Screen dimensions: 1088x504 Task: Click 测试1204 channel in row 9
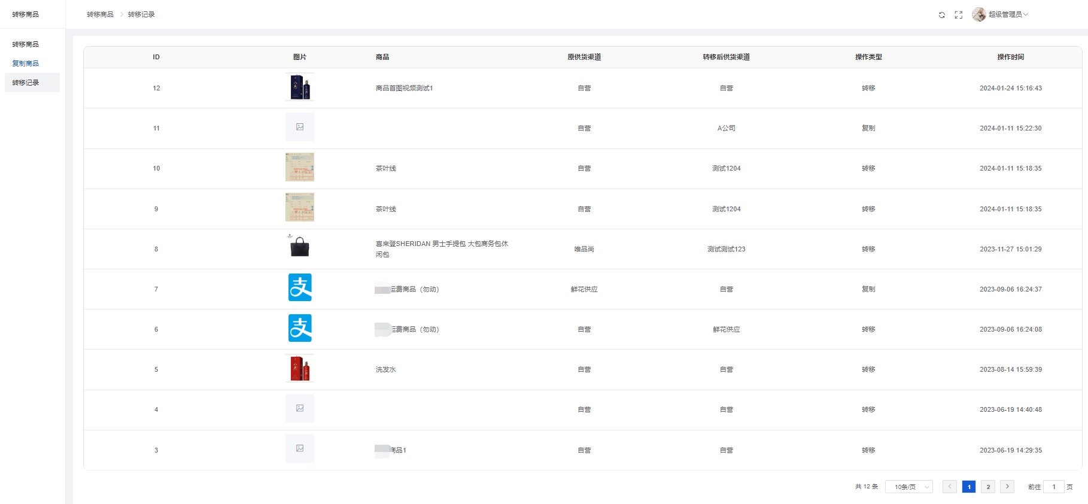point(727,210)
